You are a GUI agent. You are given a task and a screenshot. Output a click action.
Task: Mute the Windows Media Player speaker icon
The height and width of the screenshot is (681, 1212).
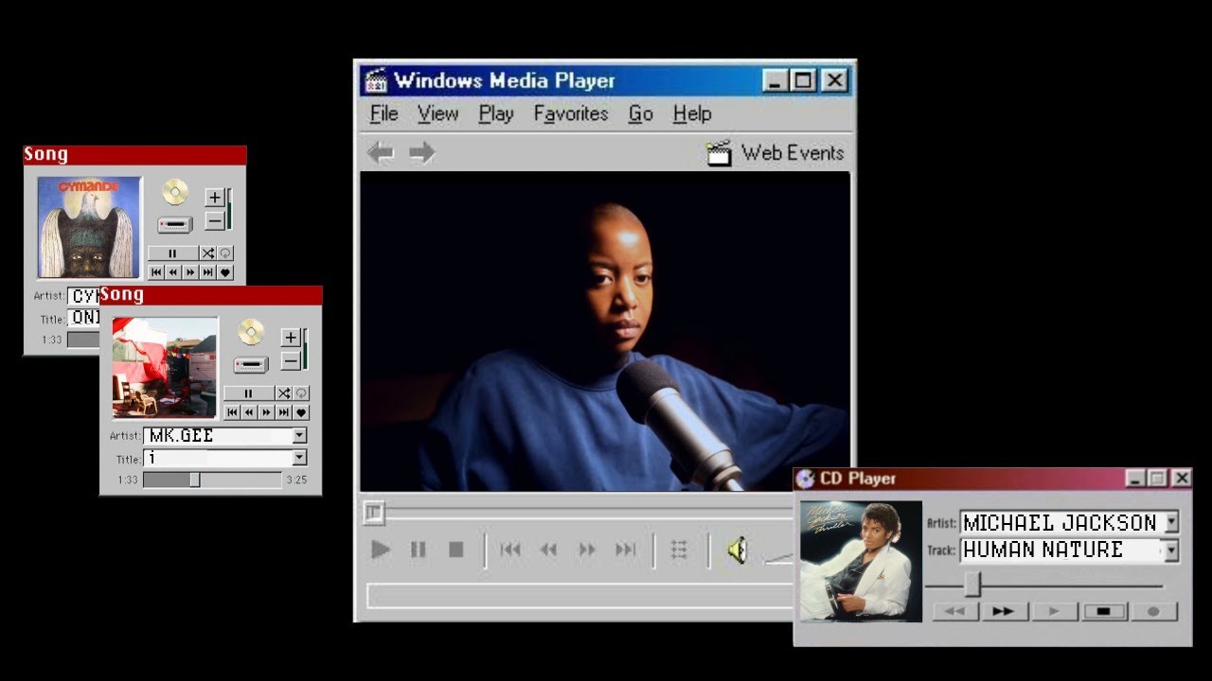pyautogui.click(x=738, y=550)
